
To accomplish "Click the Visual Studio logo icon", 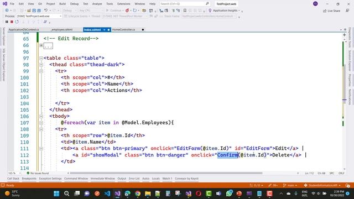I will (x=5, y=4).
